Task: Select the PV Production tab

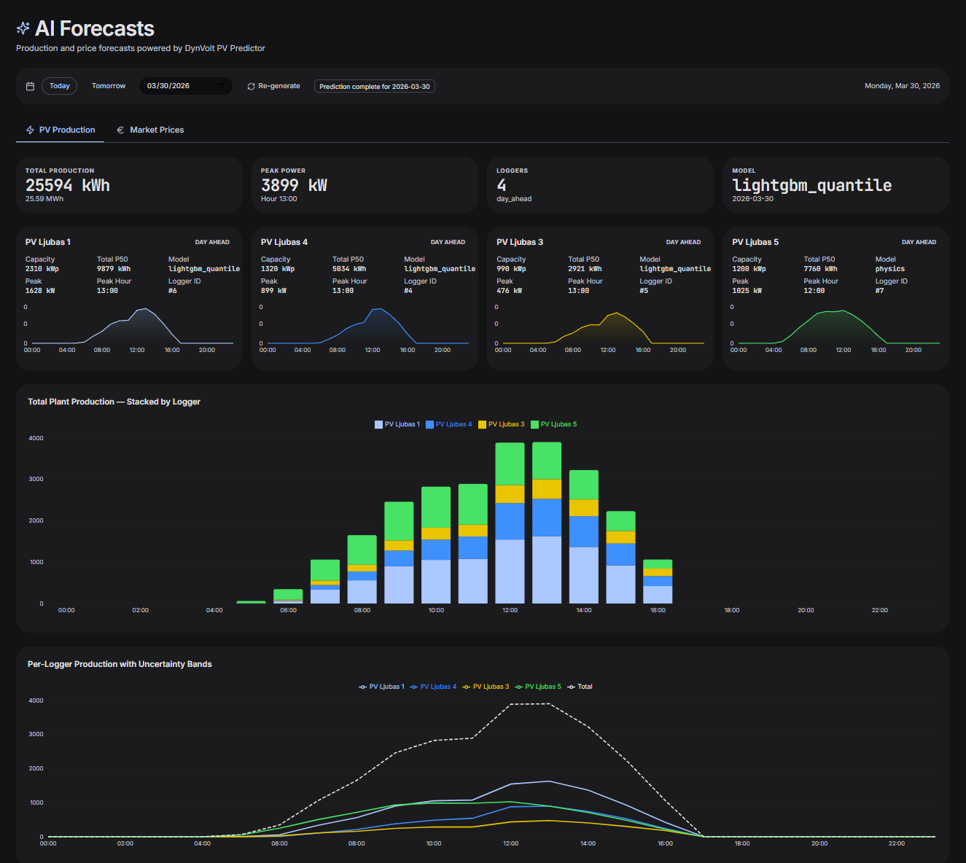Action: point(60,129)
